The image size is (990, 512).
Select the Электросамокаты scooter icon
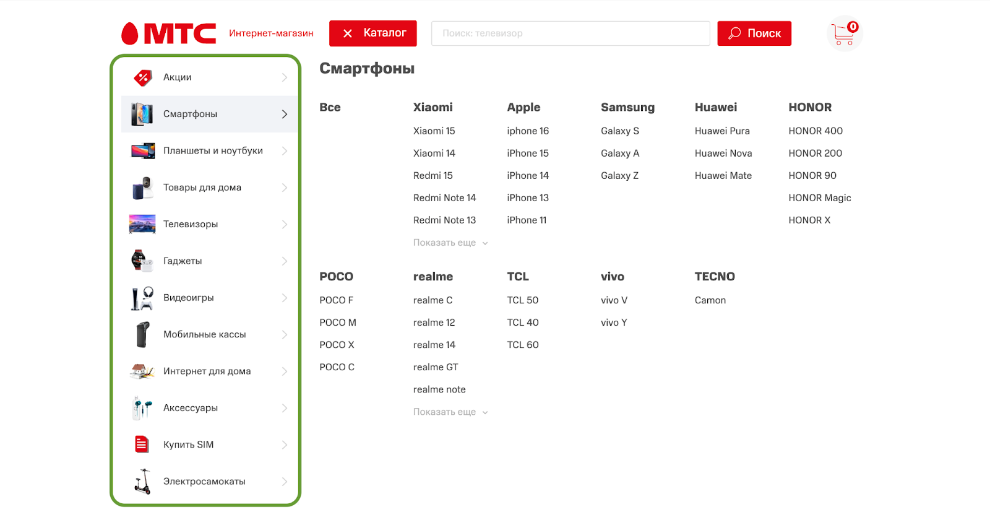tap(143, 481)
